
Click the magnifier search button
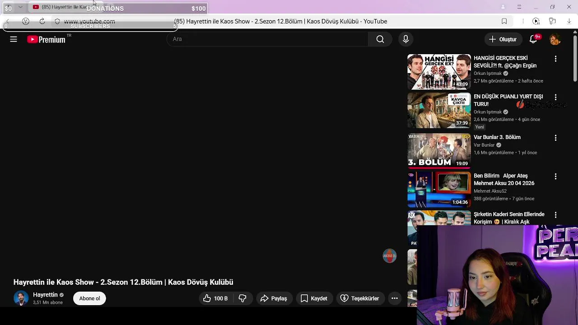tap(380, 39)
